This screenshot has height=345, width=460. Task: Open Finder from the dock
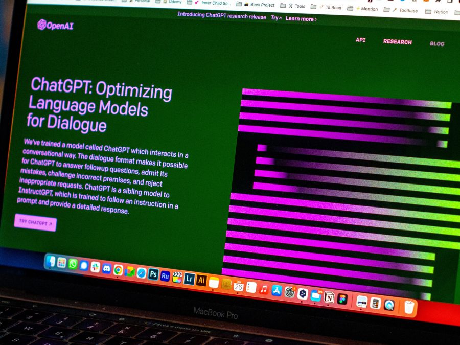(x=51, y=261)
